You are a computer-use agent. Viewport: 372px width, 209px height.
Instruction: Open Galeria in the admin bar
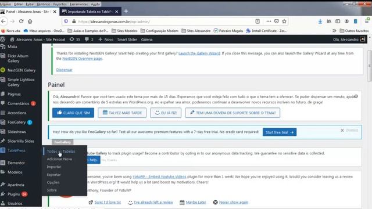(146, 39)
